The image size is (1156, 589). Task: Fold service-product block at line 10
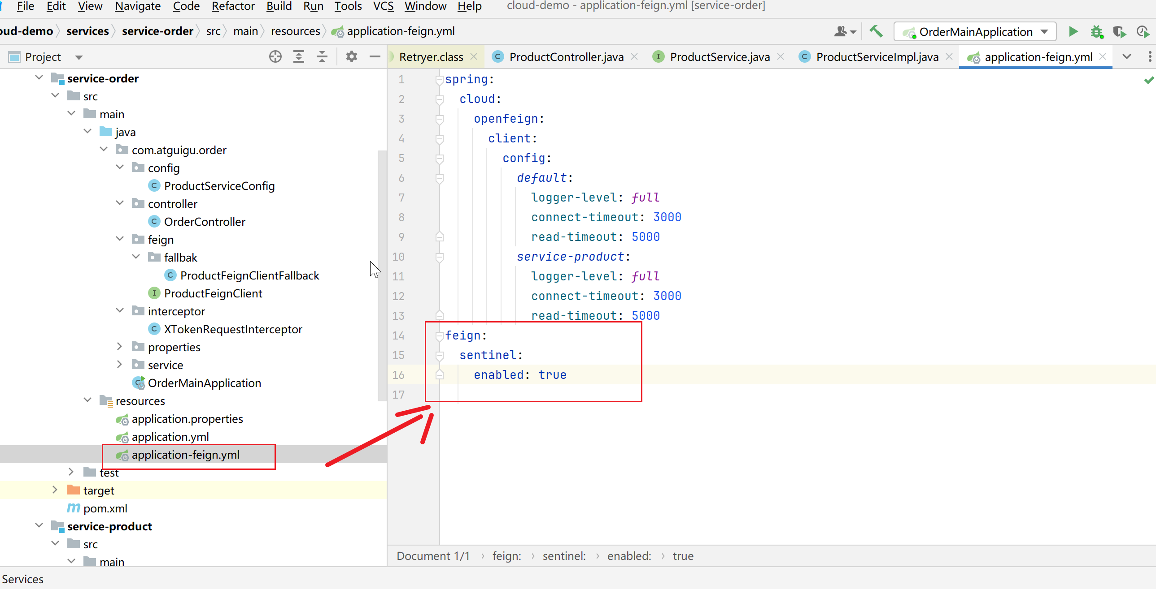[x=439, y=257]
